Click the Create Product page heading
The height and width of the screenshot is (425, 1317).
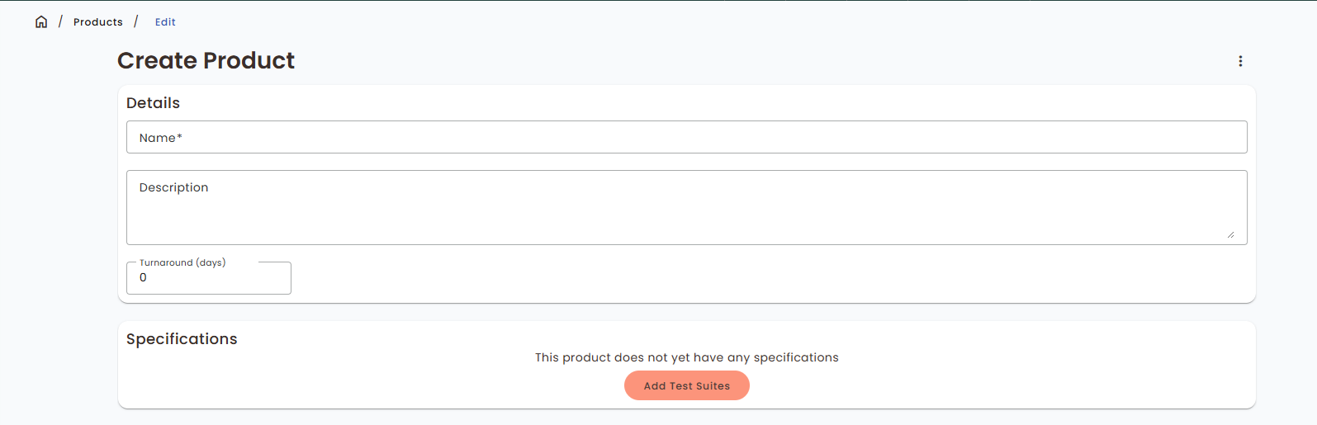(206, 60)
